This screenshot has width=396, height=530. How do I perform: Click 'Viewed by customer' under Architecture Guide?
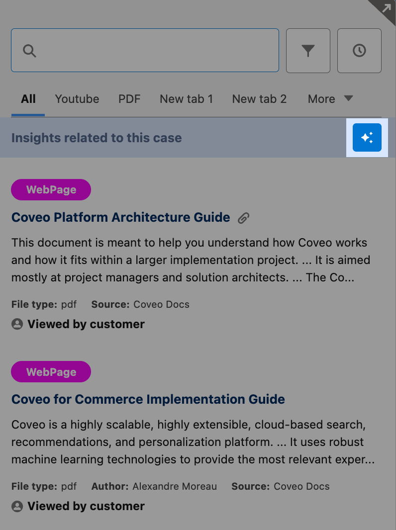pos(86,324)
